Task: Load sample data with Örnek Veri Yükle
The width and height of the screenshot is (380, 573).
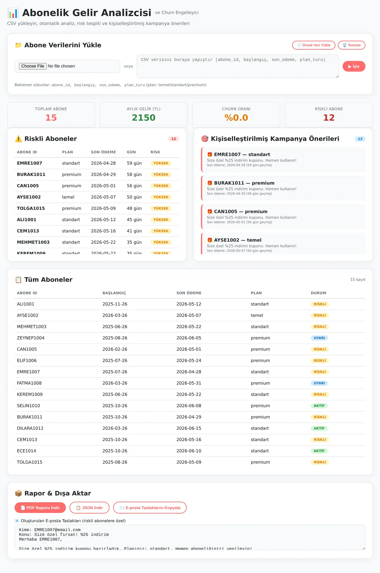Action: [314, 45]
